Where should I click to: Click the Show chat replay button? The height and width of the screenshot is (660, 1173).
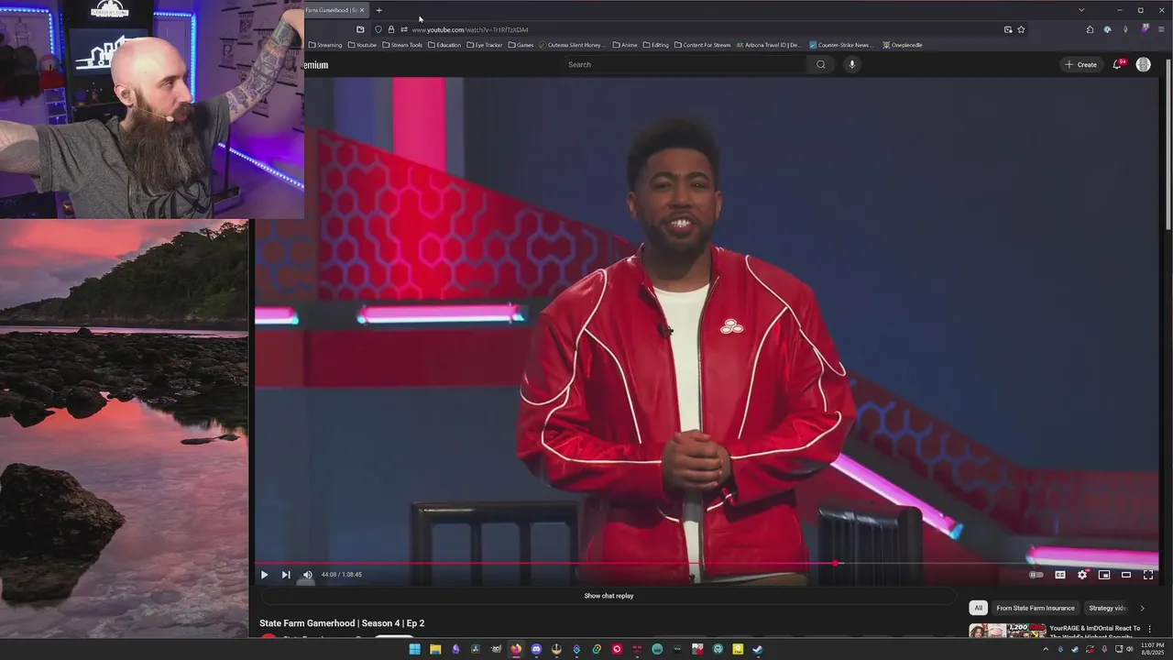(608, 596)
